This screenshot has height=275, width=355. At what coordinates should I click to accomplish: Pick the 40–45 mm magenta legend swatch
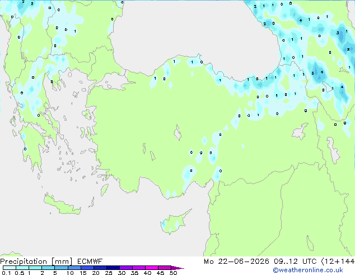pyautogui.click(x=152, y=268)
